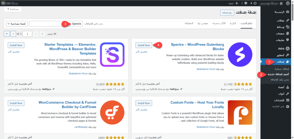The height and width of the screenshot is (139, 294).
Task: Install Custom Fonts plugin
Action: (144, 103)
